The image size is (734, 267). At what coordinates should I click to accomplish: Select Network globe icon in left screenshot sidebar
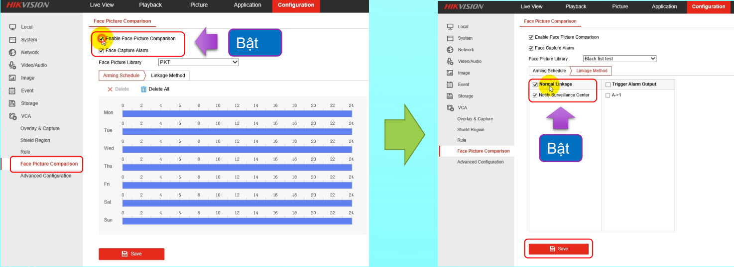[13, 52]
